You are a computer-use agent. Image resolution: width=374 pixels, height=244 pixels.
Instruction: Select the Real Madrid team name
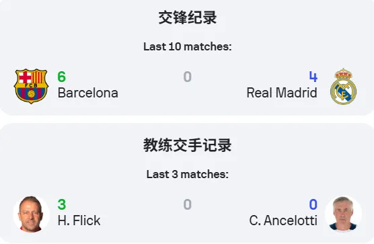[282, 93]
